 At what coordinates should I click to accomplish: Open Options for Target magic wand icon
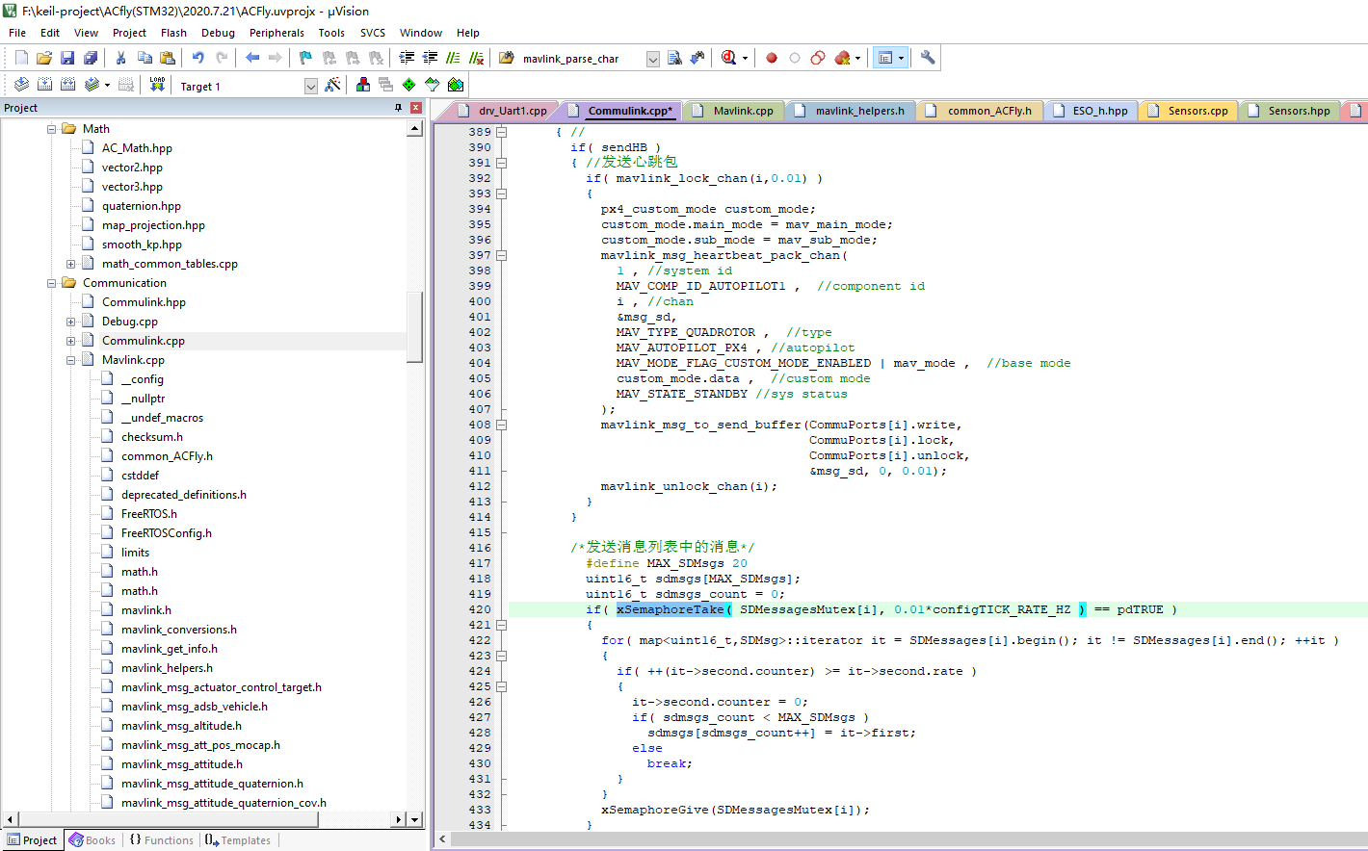[x=333, y=85]
